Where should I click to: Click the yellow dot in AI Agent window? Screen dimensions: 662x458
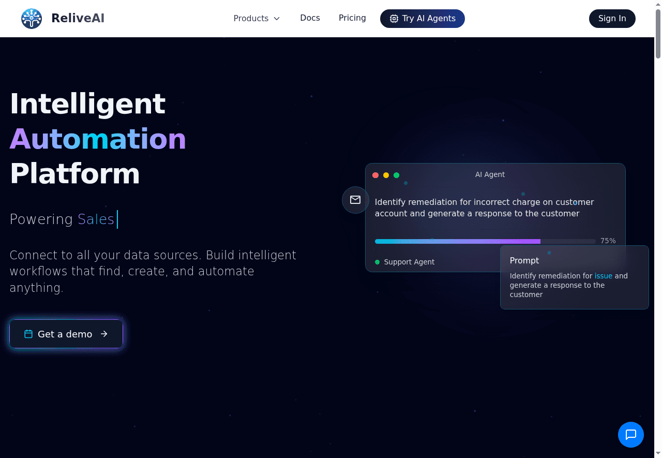click(386, 175)
